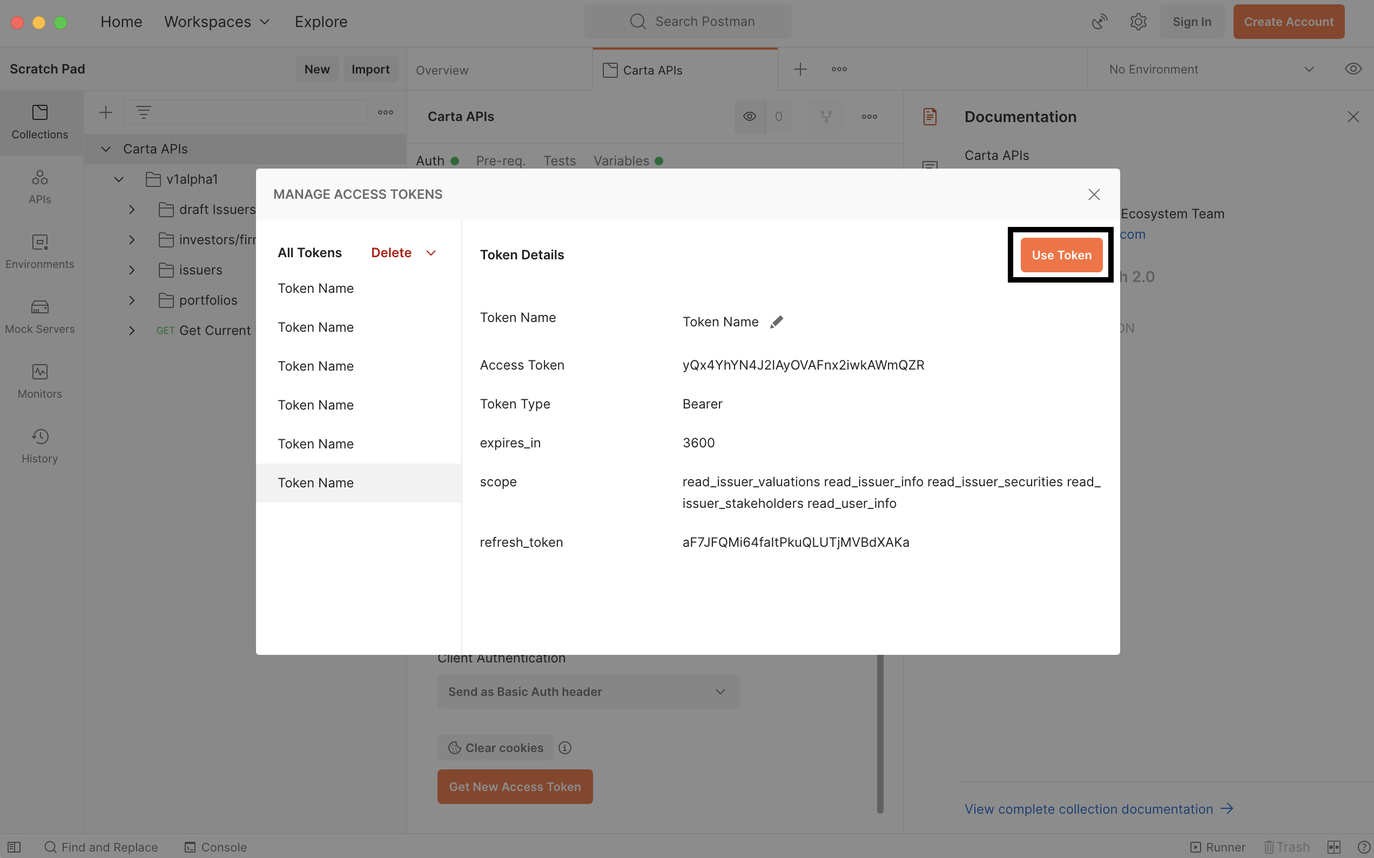Viewport: 1374px width, 858px height.
Task: Switch to the Overview tab
Action: 442,70
